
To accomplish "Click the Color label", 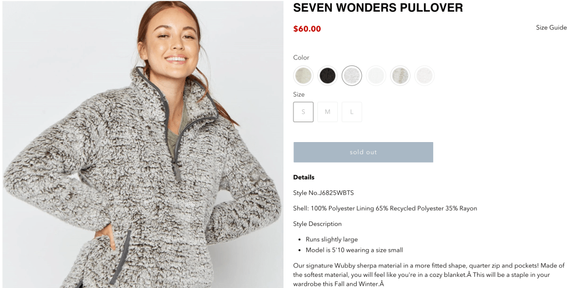I will pos(301,58).
